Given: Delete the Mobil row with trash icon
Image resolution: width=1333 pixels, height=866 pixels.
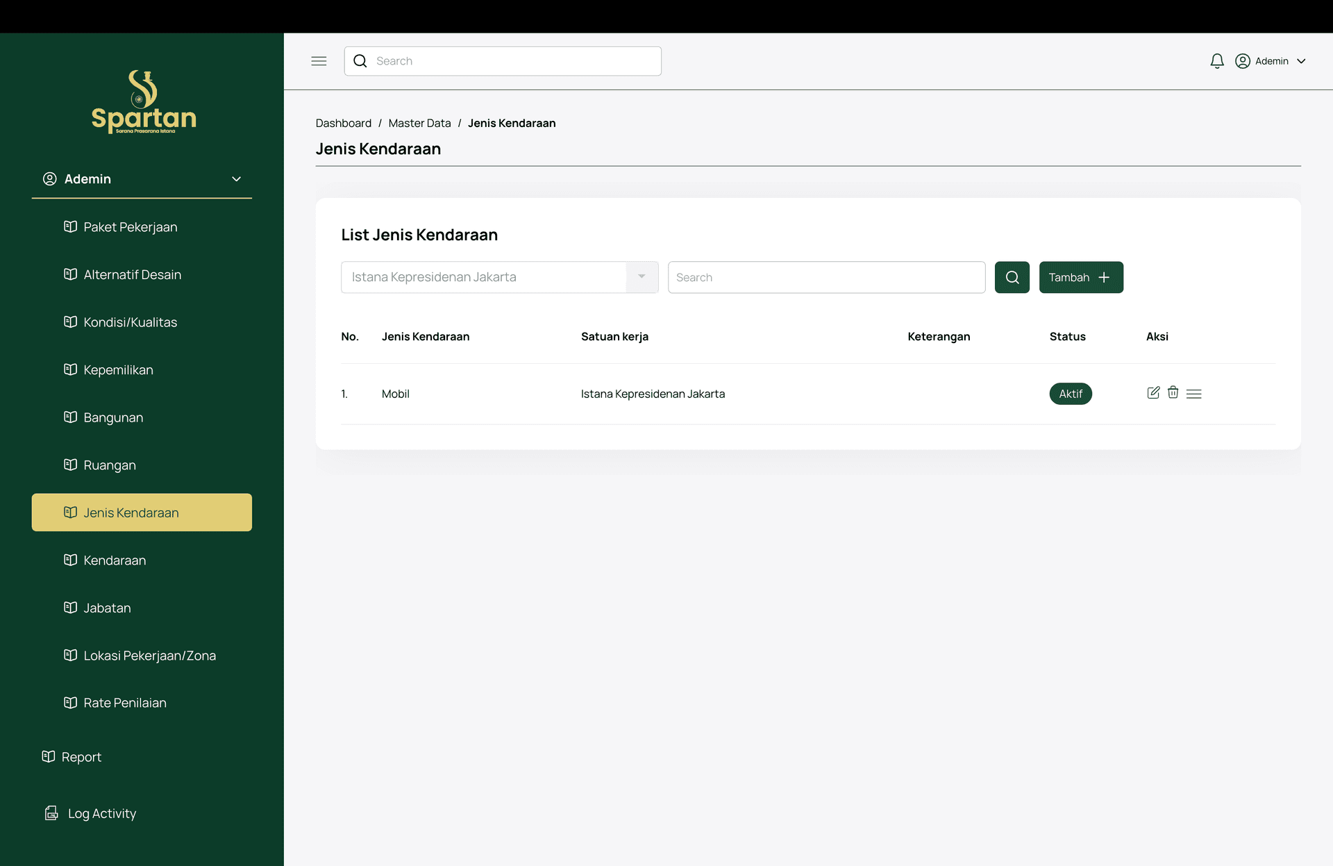Looking at the screenshot, I should [1173, 392].
